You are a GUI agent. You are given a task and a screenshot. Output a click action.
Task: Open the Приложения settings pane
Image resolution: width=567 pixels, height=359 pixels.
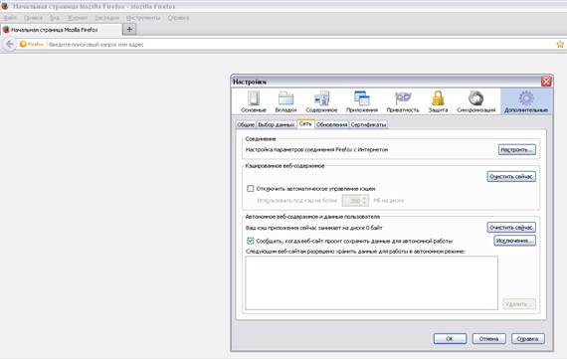tap(362, 101)
